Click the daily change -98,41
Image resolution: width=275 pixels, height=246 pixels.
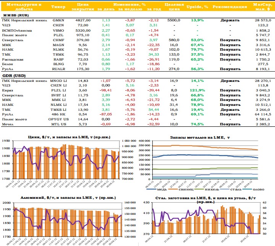105,90
